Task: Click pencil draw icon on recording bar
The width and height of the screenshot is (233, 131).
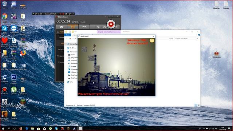Action: point(70,14)
